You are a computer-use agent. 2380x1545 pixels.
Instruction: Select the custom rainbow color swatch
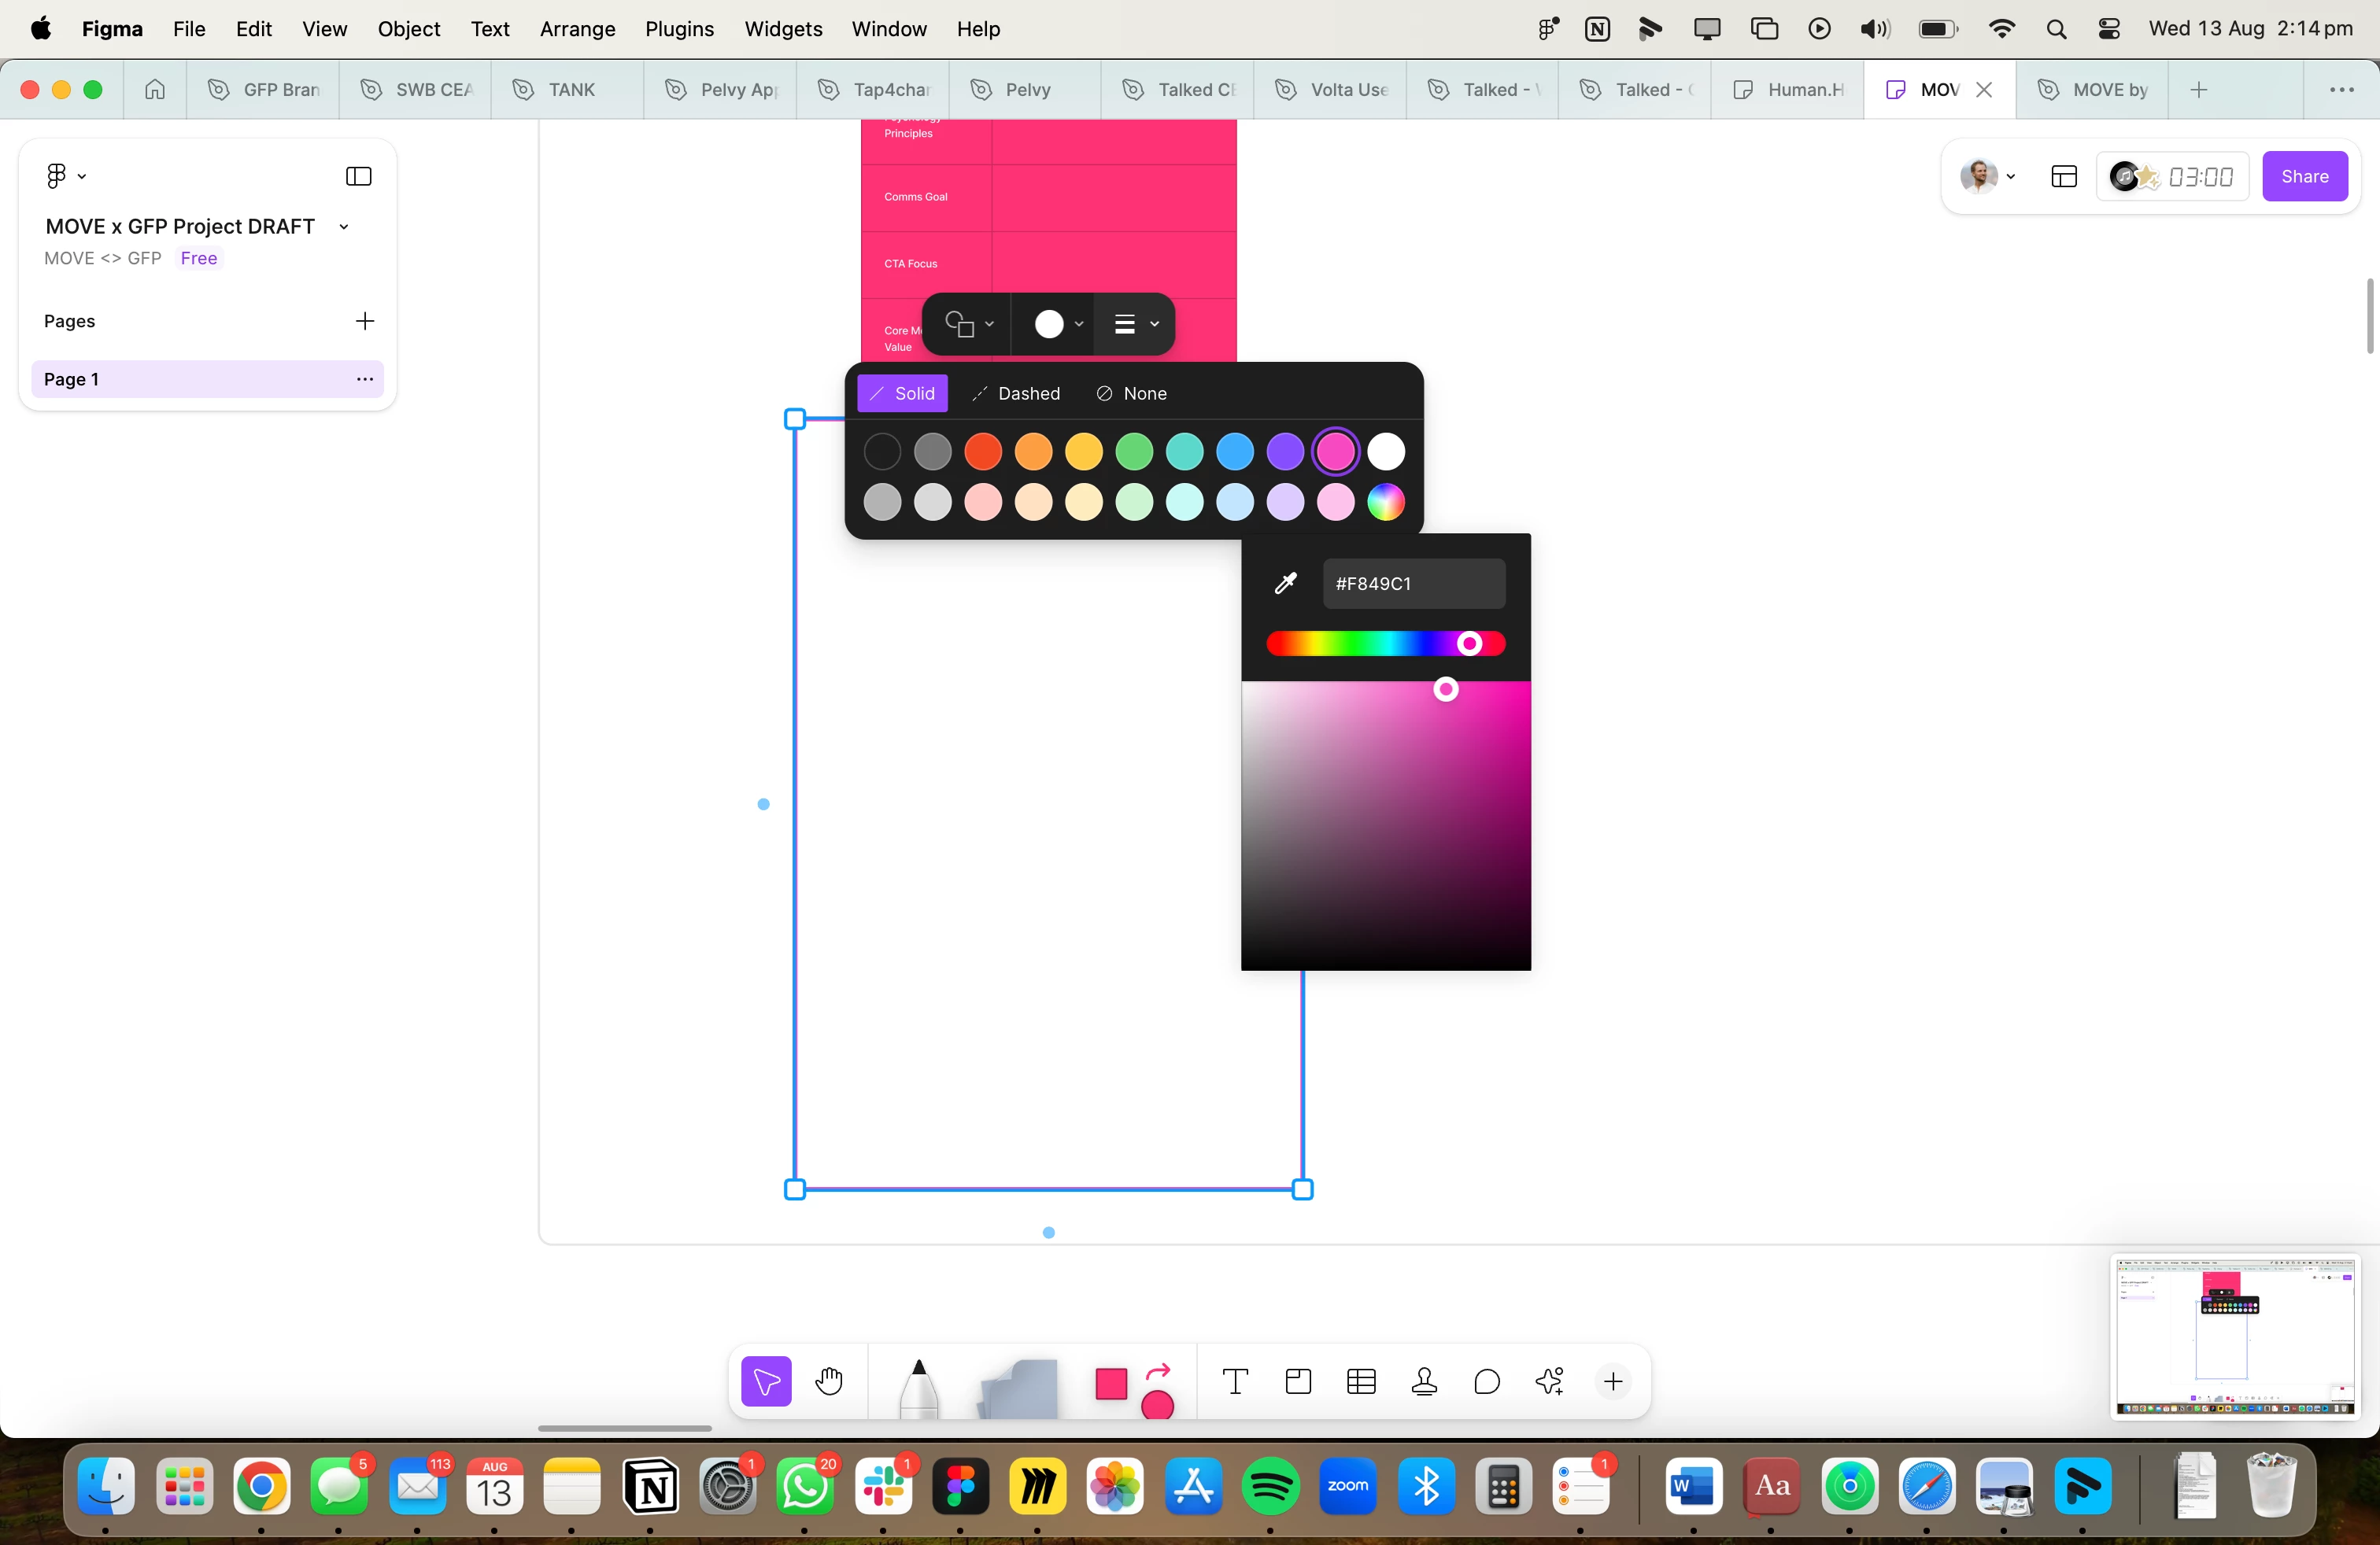point(1386,502)
